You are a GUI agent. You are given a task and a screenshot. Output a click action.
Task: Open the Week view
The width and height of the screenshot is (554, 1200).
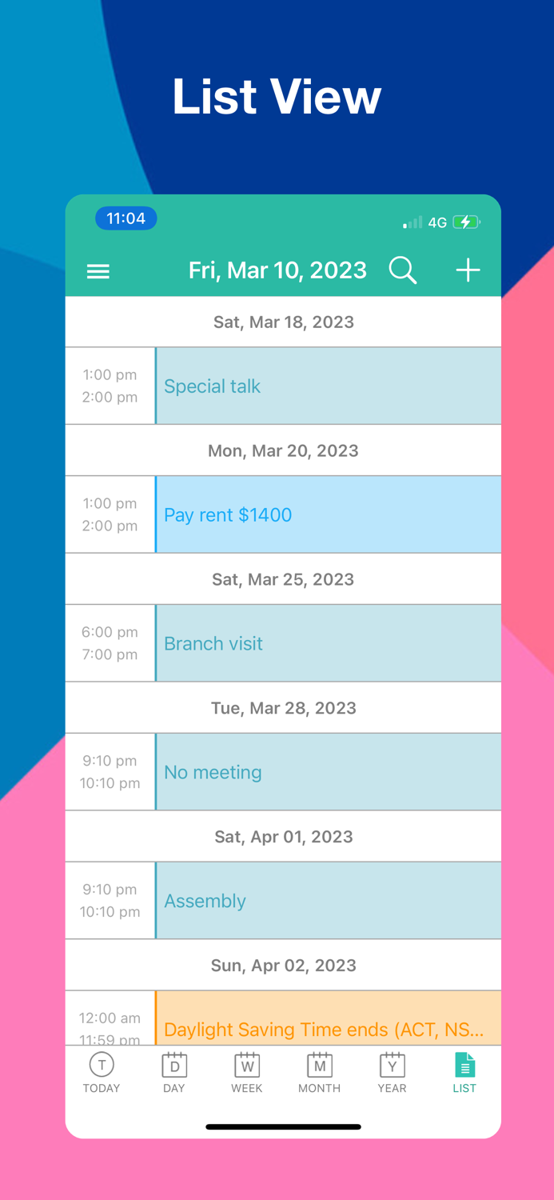coord(247,1072)
